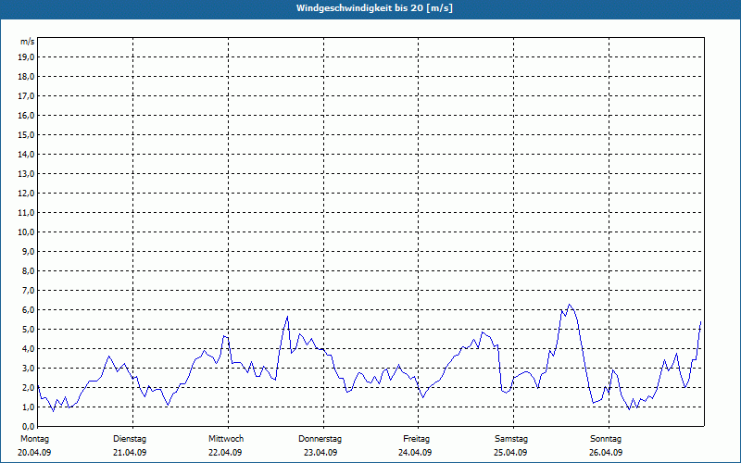This screenshot has height=463, width=741.
Task: Click the date 22.04.09
Action: tap(225, 453)
